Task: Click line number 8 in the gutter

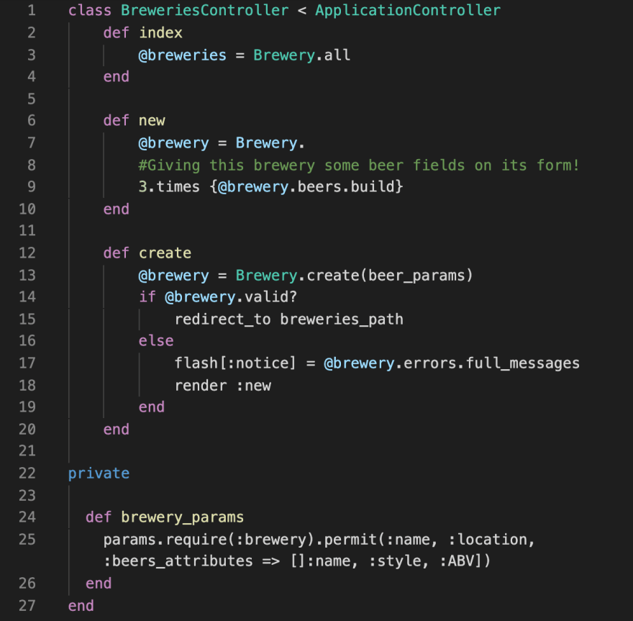Action: (32, 165)
